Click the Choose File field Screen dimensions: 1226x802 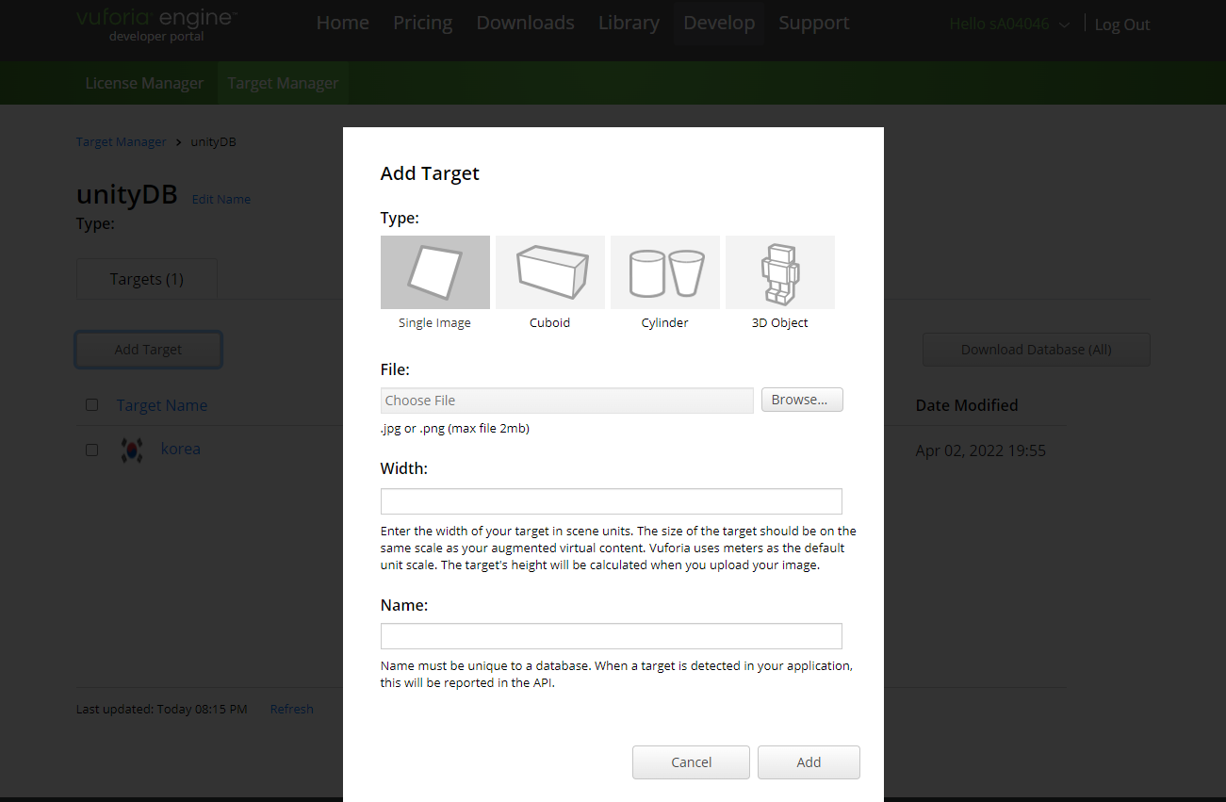click(x=567, y=401)
